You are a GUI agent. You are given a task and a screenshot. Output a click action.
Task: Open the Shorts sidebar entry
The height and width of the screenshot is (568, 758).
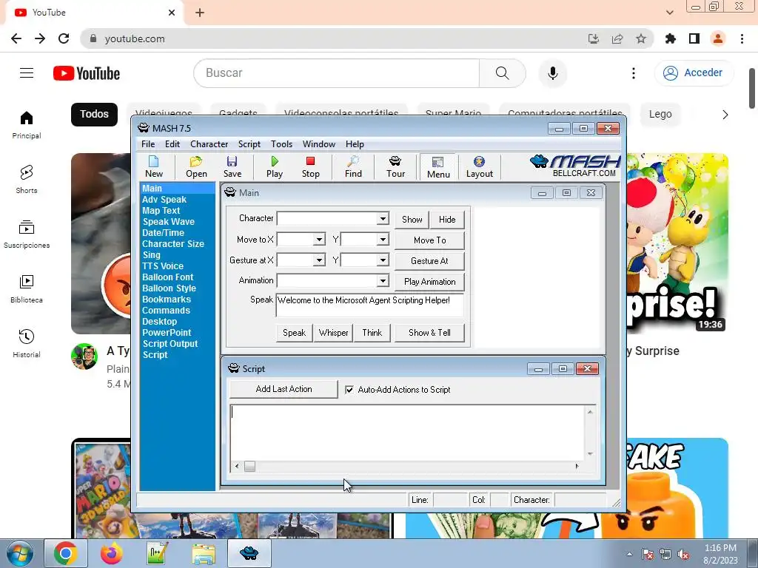(x=27, y=179)
